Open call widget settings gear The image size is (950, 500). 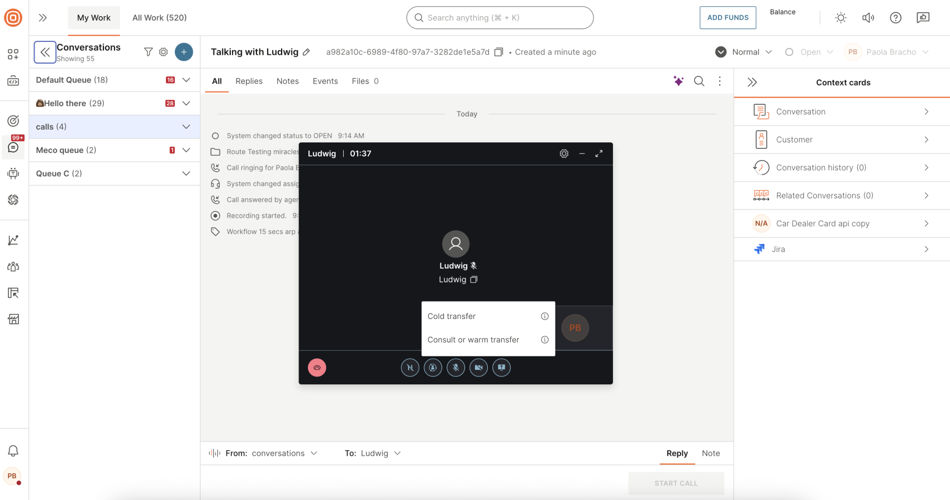click(x=564, y=154)
